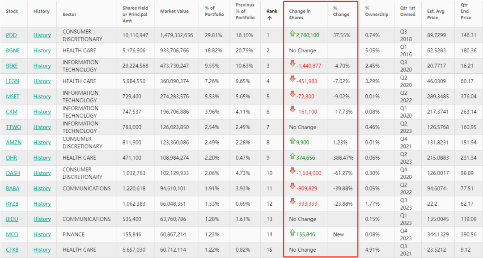Viewport: 483px width, 258px height.
Task: Sort by Est. Avg Price header
Action: coord(436,14)
